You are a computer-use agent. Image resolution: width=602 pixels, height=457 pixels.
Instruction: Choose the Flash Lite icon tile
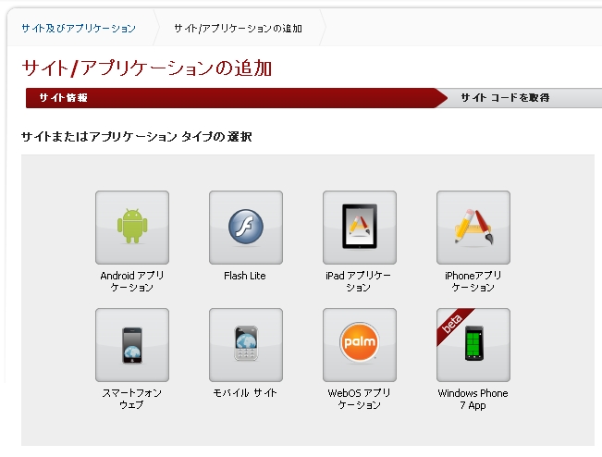(246, 228)
